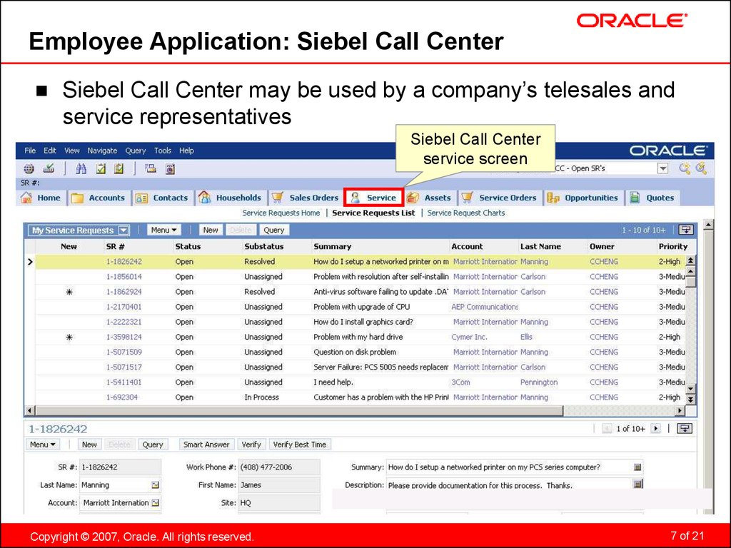Click the clipboard checklist toolbar icon

119,168
